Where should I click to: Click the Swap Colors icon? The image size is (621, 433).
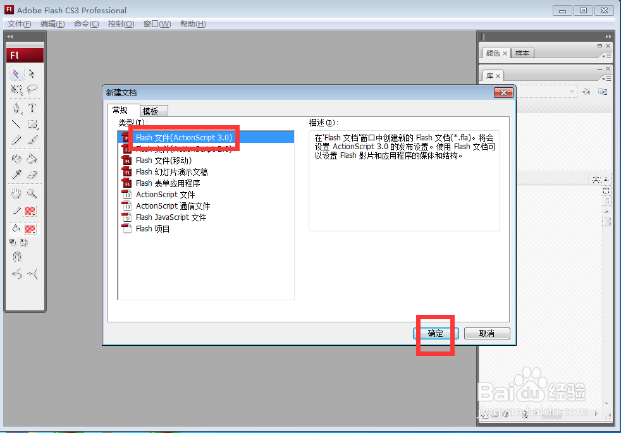point(24,242)
